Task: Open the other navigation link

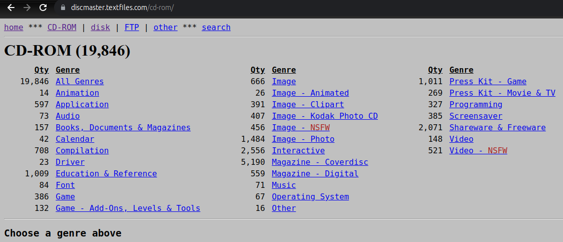Action: (166, 28)
